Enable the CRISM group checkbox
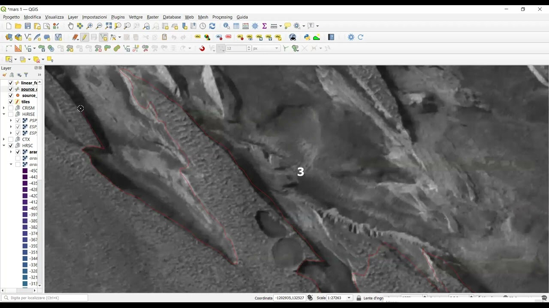 11,108
